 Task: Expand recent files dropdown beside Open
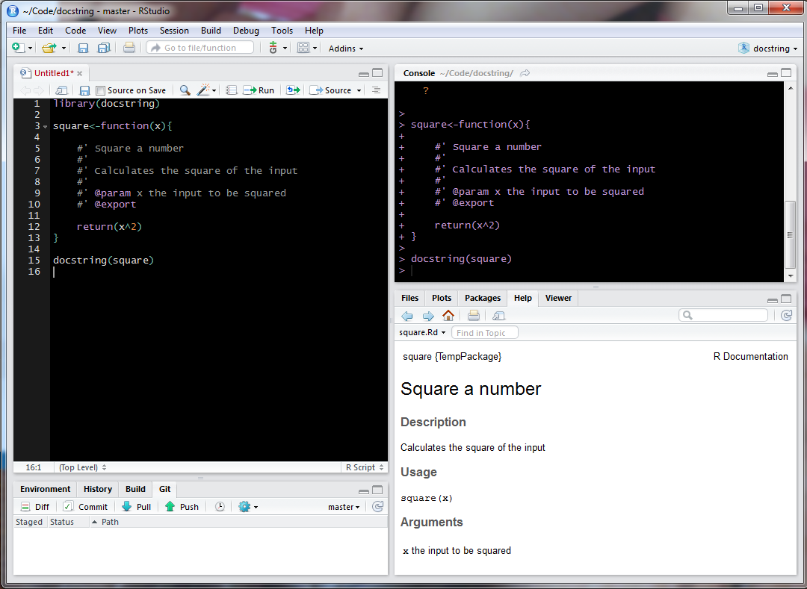pyautogui.click(x=64, y=49)
